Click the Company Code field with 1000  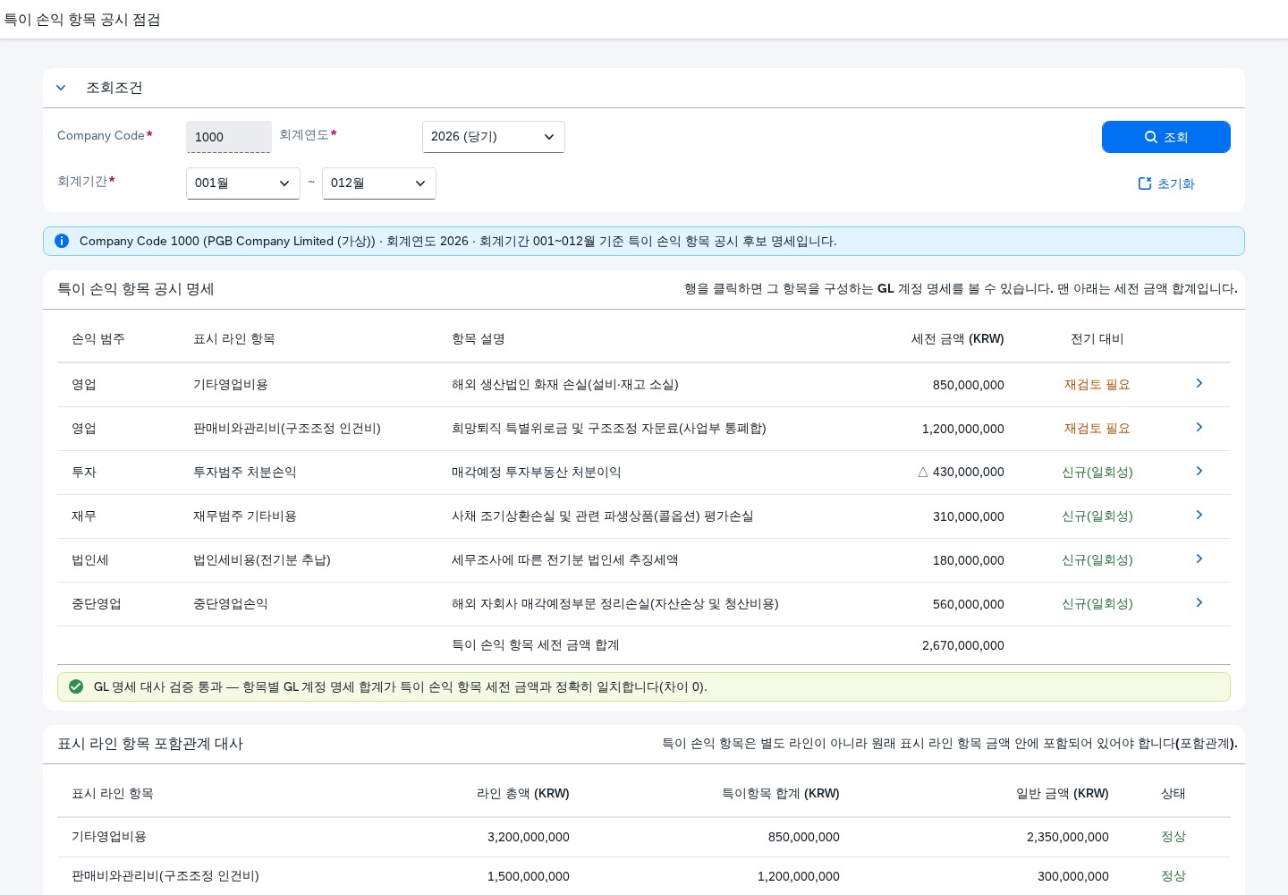coord(229,137)
